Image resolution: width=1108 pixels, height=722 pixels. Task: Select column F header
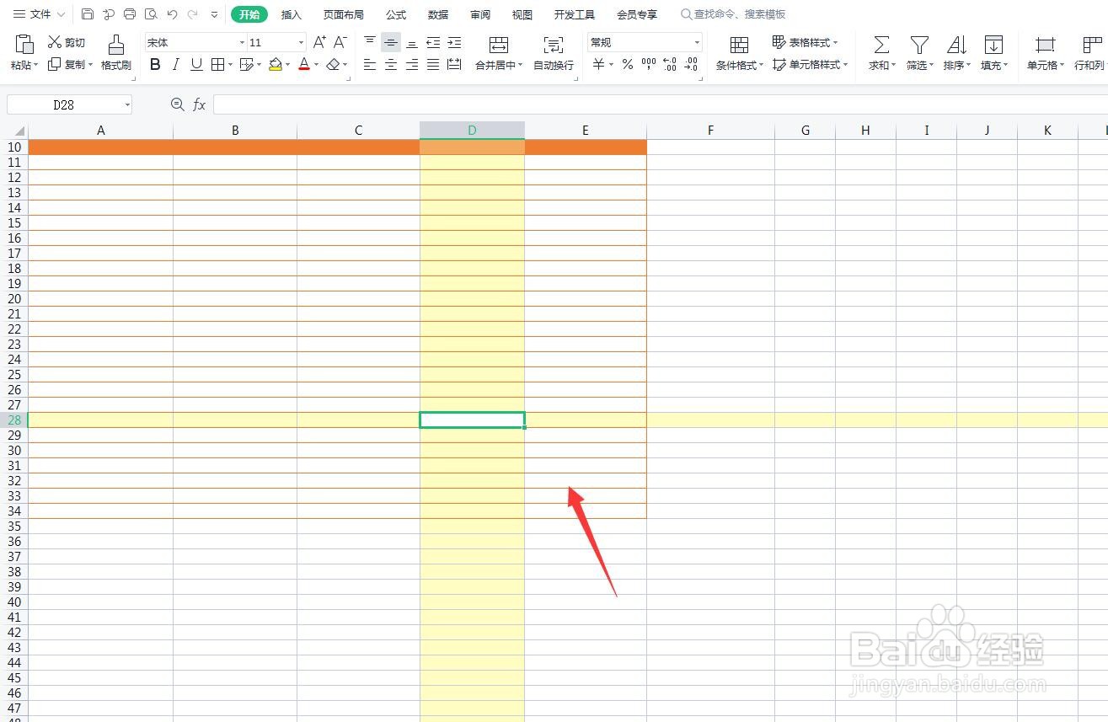tap(710, 131)
